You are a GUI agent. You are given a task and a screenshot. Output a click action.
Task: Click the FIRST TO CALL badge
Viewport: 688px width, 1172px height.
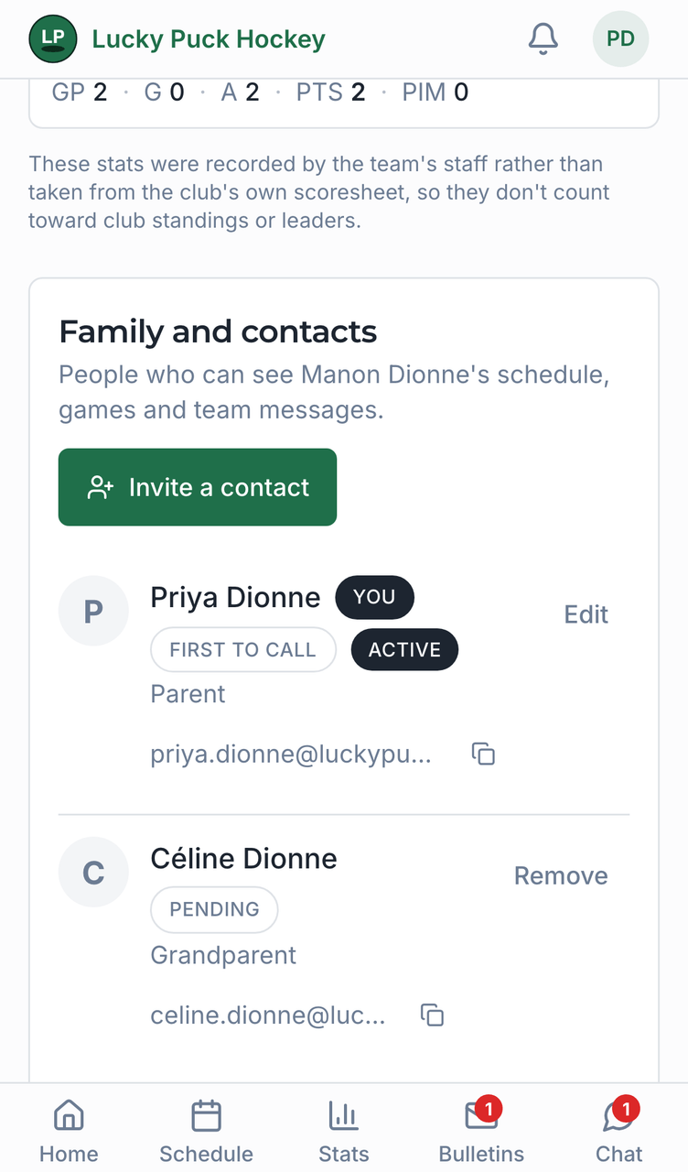tap(242, 650)
